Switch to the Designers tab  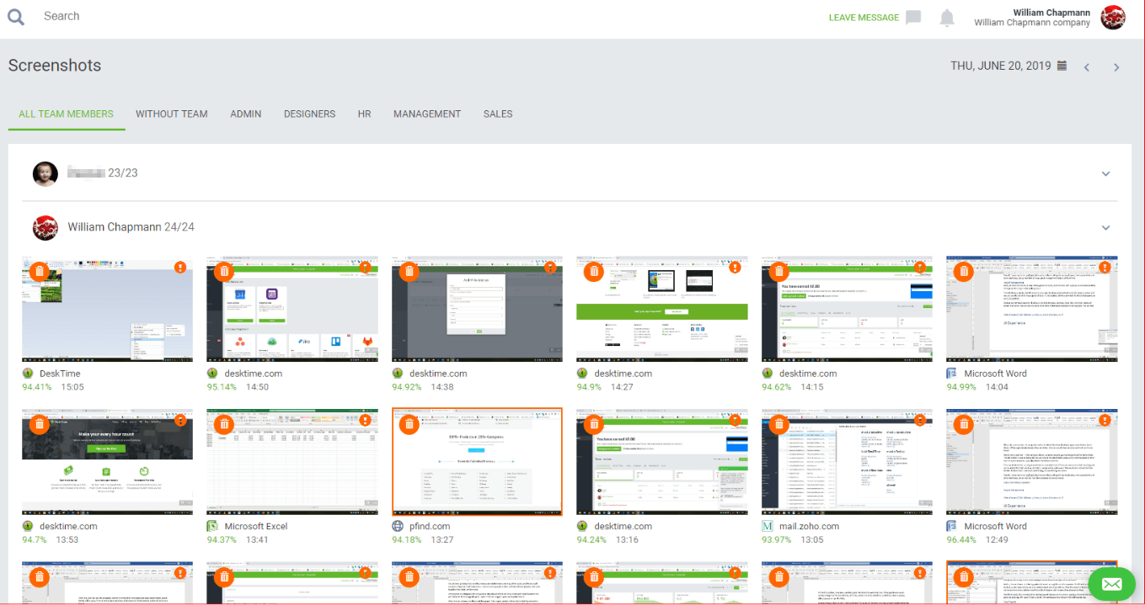point(310,114)
